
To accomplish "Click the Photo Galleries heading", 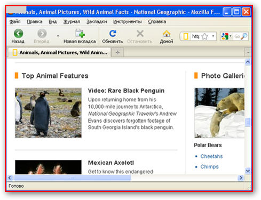I will tap(223, 76).
